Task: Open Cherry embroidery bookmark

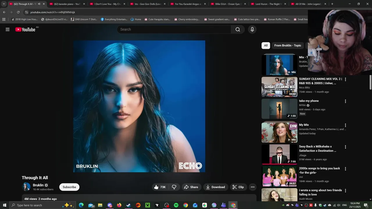Action: (187, 19)
